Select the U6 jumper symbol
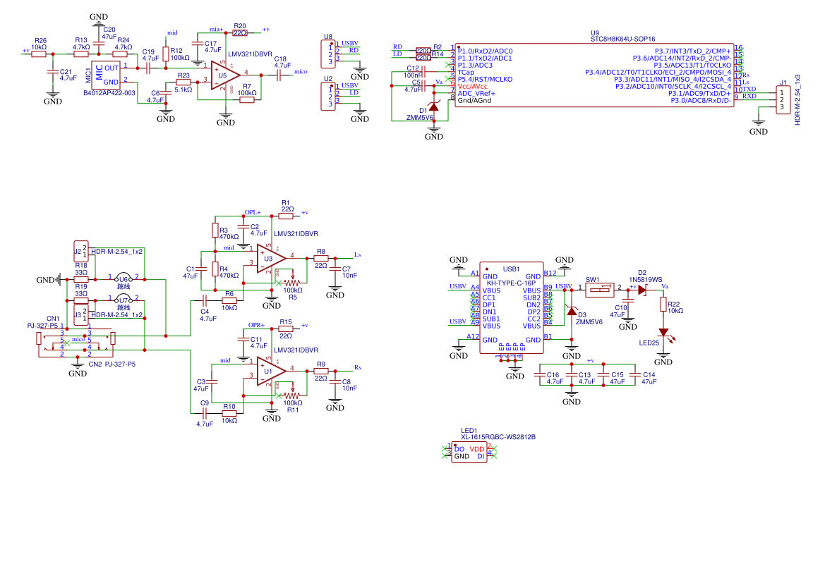Viewport: 825px width, 583px height. click(124, 278)
